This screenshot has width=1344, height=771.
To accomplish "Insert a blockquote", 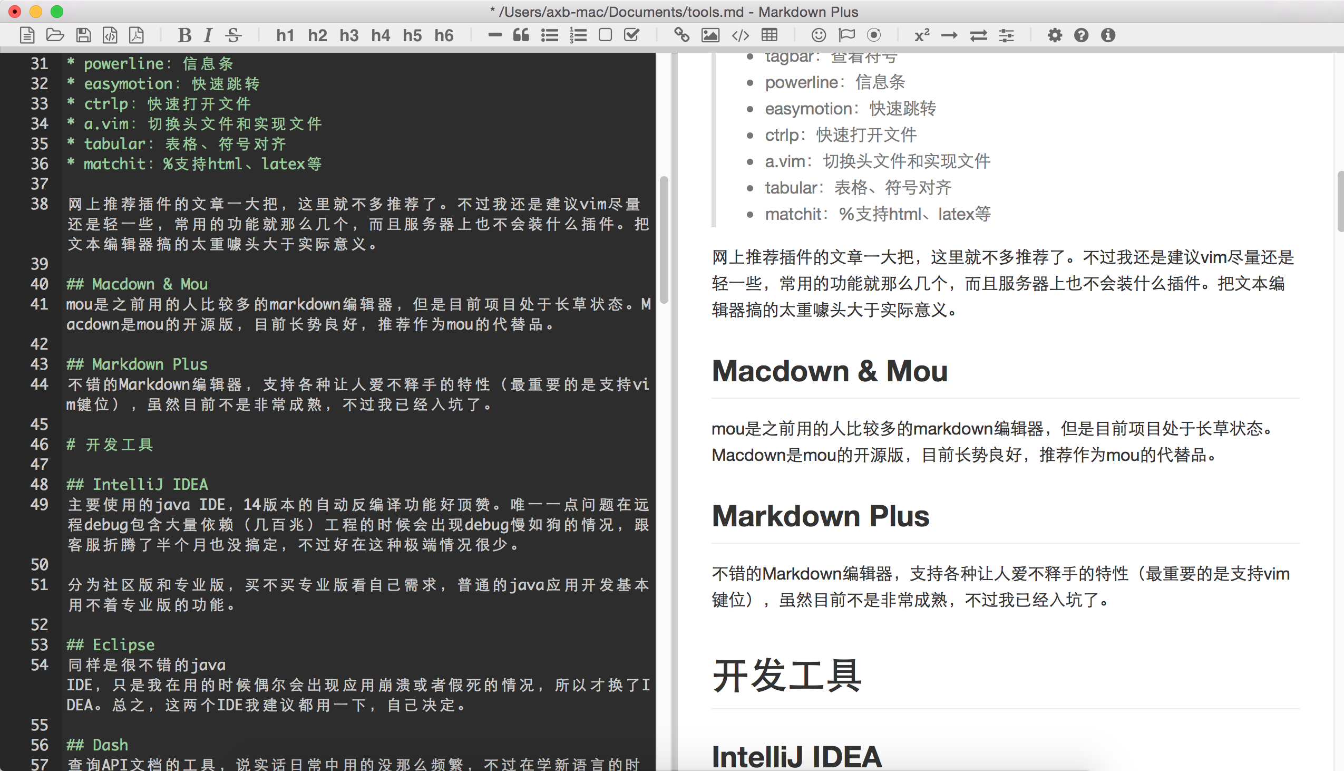I will click(521, 35).
